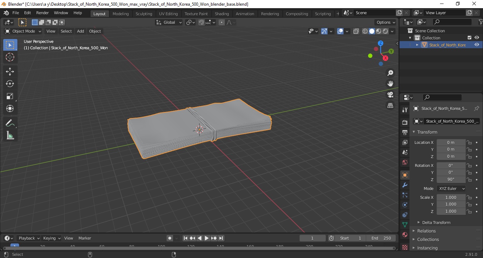Screen dimensions: 483x258
Task: Open the File menu
Action: pos(16,13)
